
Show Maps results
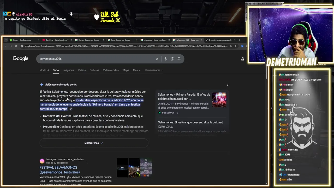tap(126, 70)
